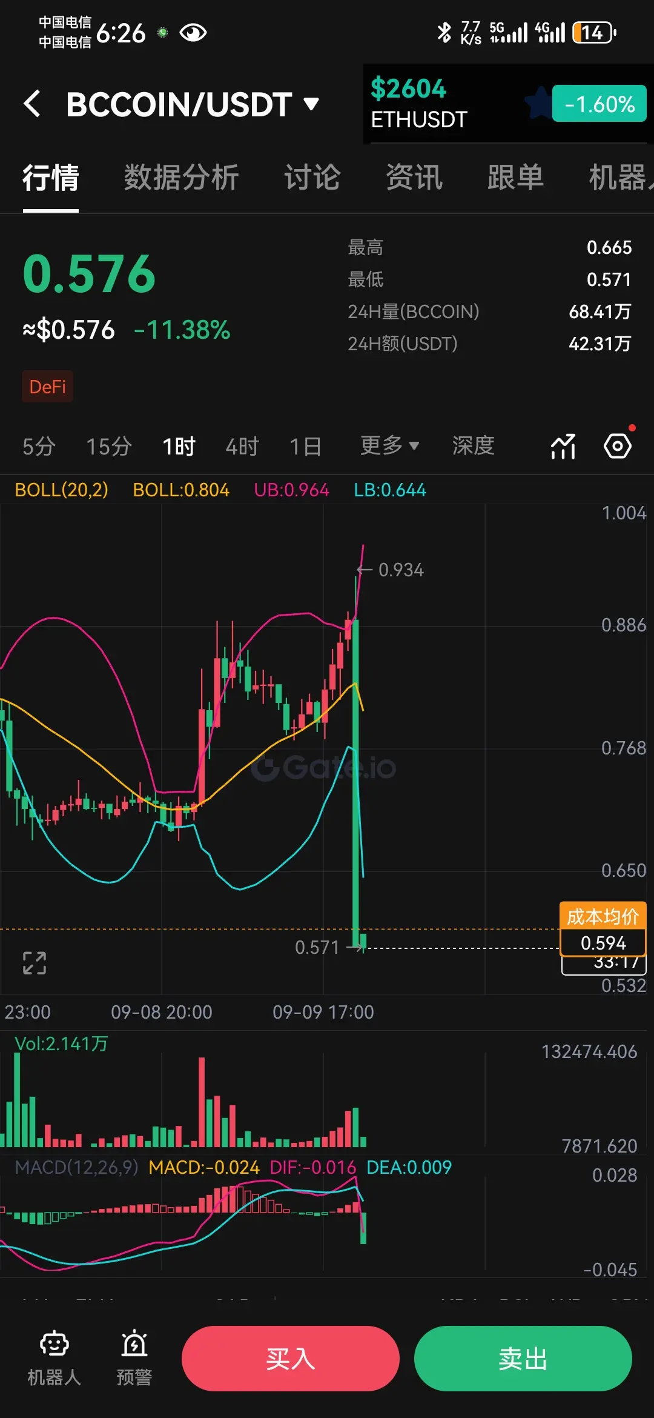Tap the LB:0.644 lower band label
This screenshot has width=654, height=1418.
coord(390,490)
